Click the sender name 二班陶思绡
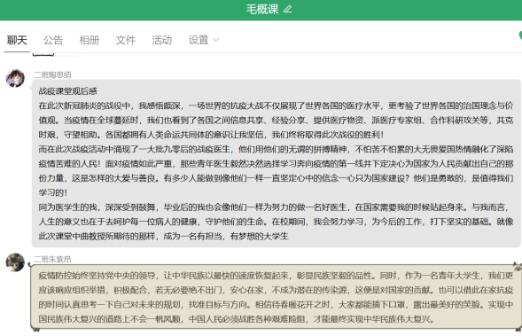 click(x=52, y=74)
